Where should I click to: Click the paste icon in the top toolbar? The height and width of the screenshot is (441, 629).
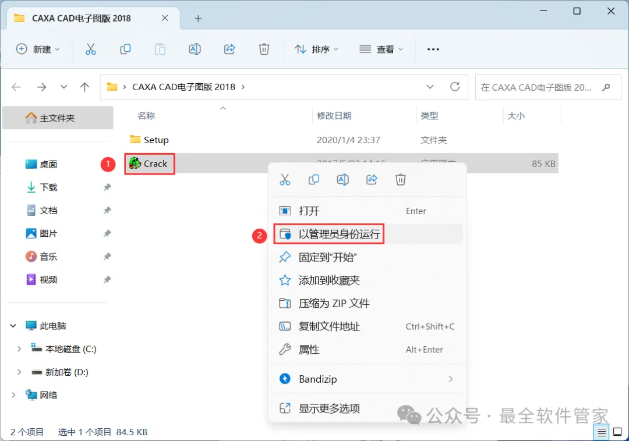point(160,49)
